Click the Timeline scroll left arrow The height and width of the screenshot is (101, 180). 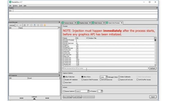tap(9, 20)
